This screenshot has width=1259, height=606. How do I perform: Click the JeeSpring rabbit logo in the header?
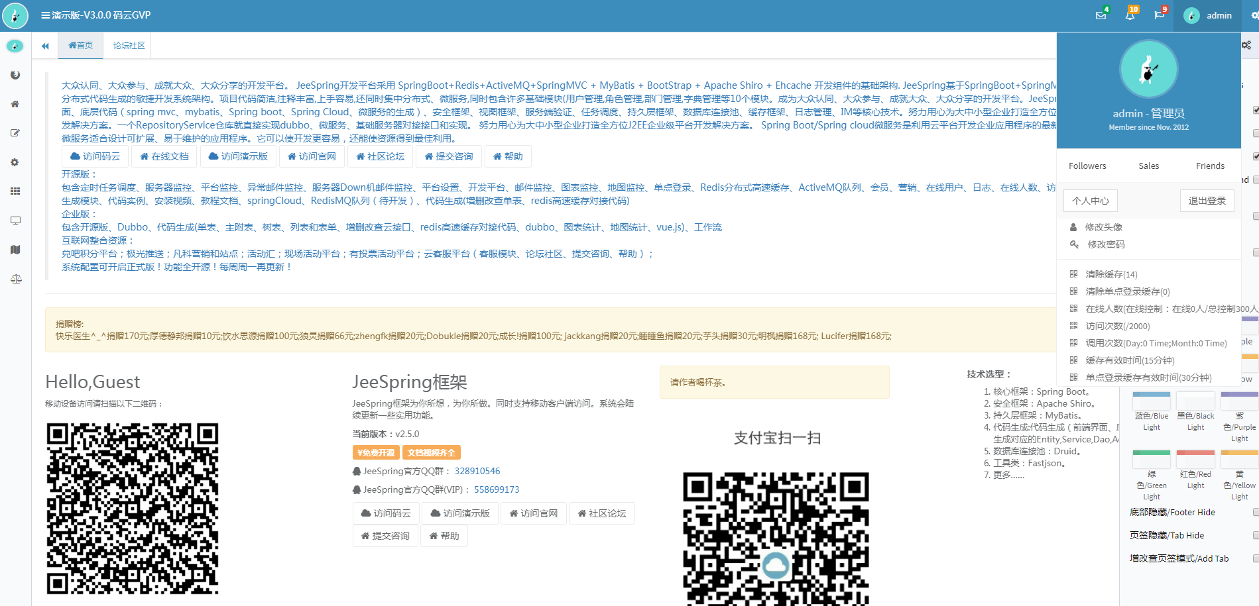click(15, 16)
